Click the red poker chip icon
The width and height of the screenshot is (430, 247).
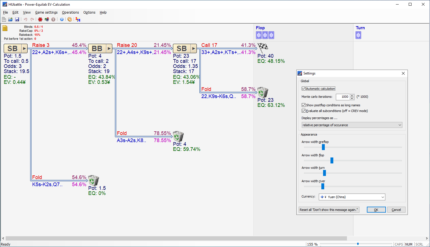pyautogui.click(x=40, y=19)
